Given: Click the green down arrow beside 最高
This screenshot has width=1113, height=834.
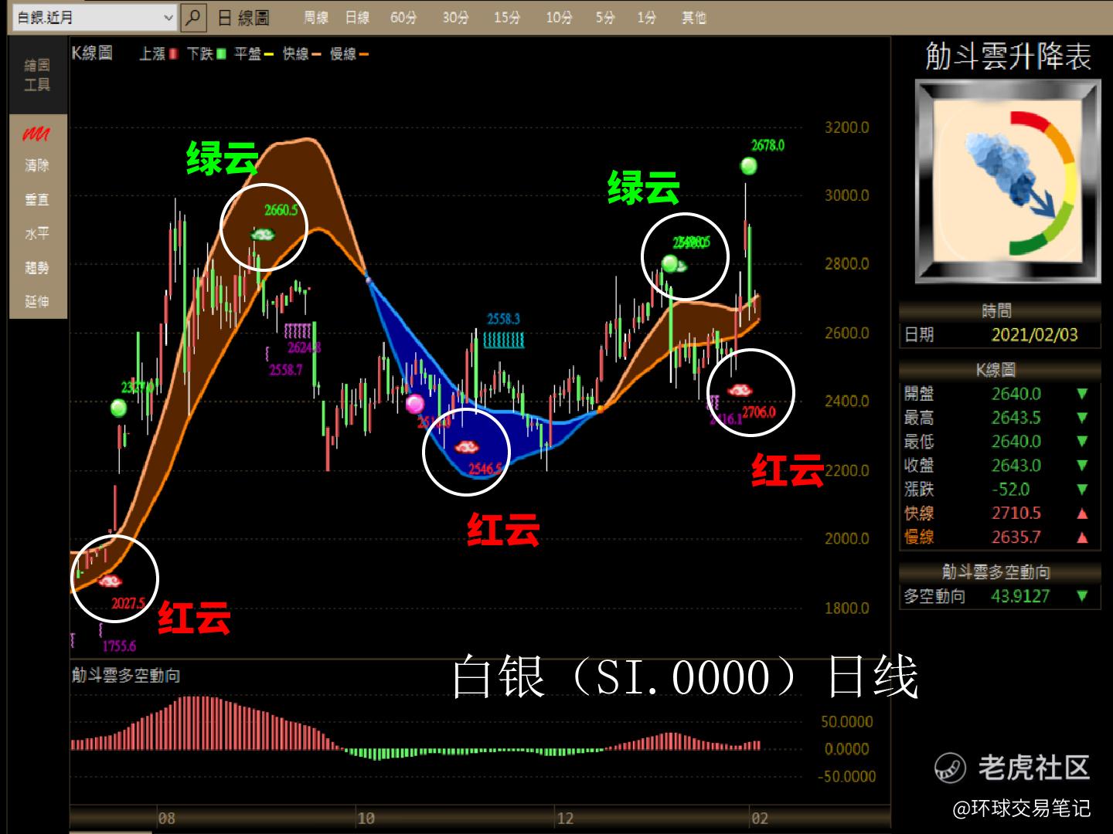Looking at the screenshot, I should click(x=1082, y=418).
